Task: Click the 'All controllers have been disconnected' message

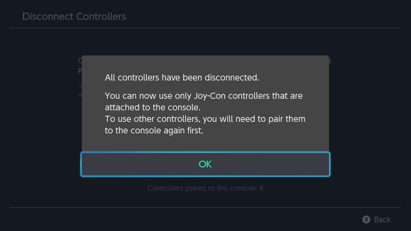Action: (x=182, y=77)
